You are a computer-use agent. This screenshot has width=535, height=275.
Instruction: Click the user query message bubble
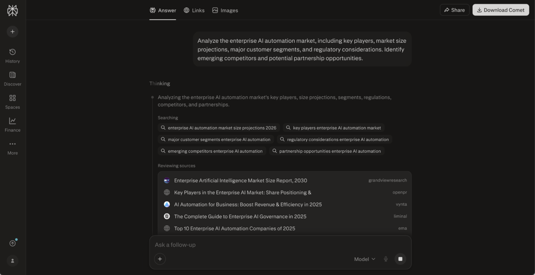click(302, 50)
